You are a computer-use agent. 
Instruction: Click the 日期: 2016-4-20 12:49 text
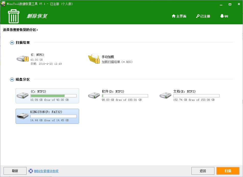pos(46,64)
